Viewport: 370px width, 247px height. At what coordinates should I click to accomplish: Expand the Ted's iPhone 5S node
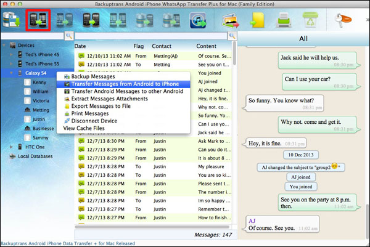click(11, 63)
